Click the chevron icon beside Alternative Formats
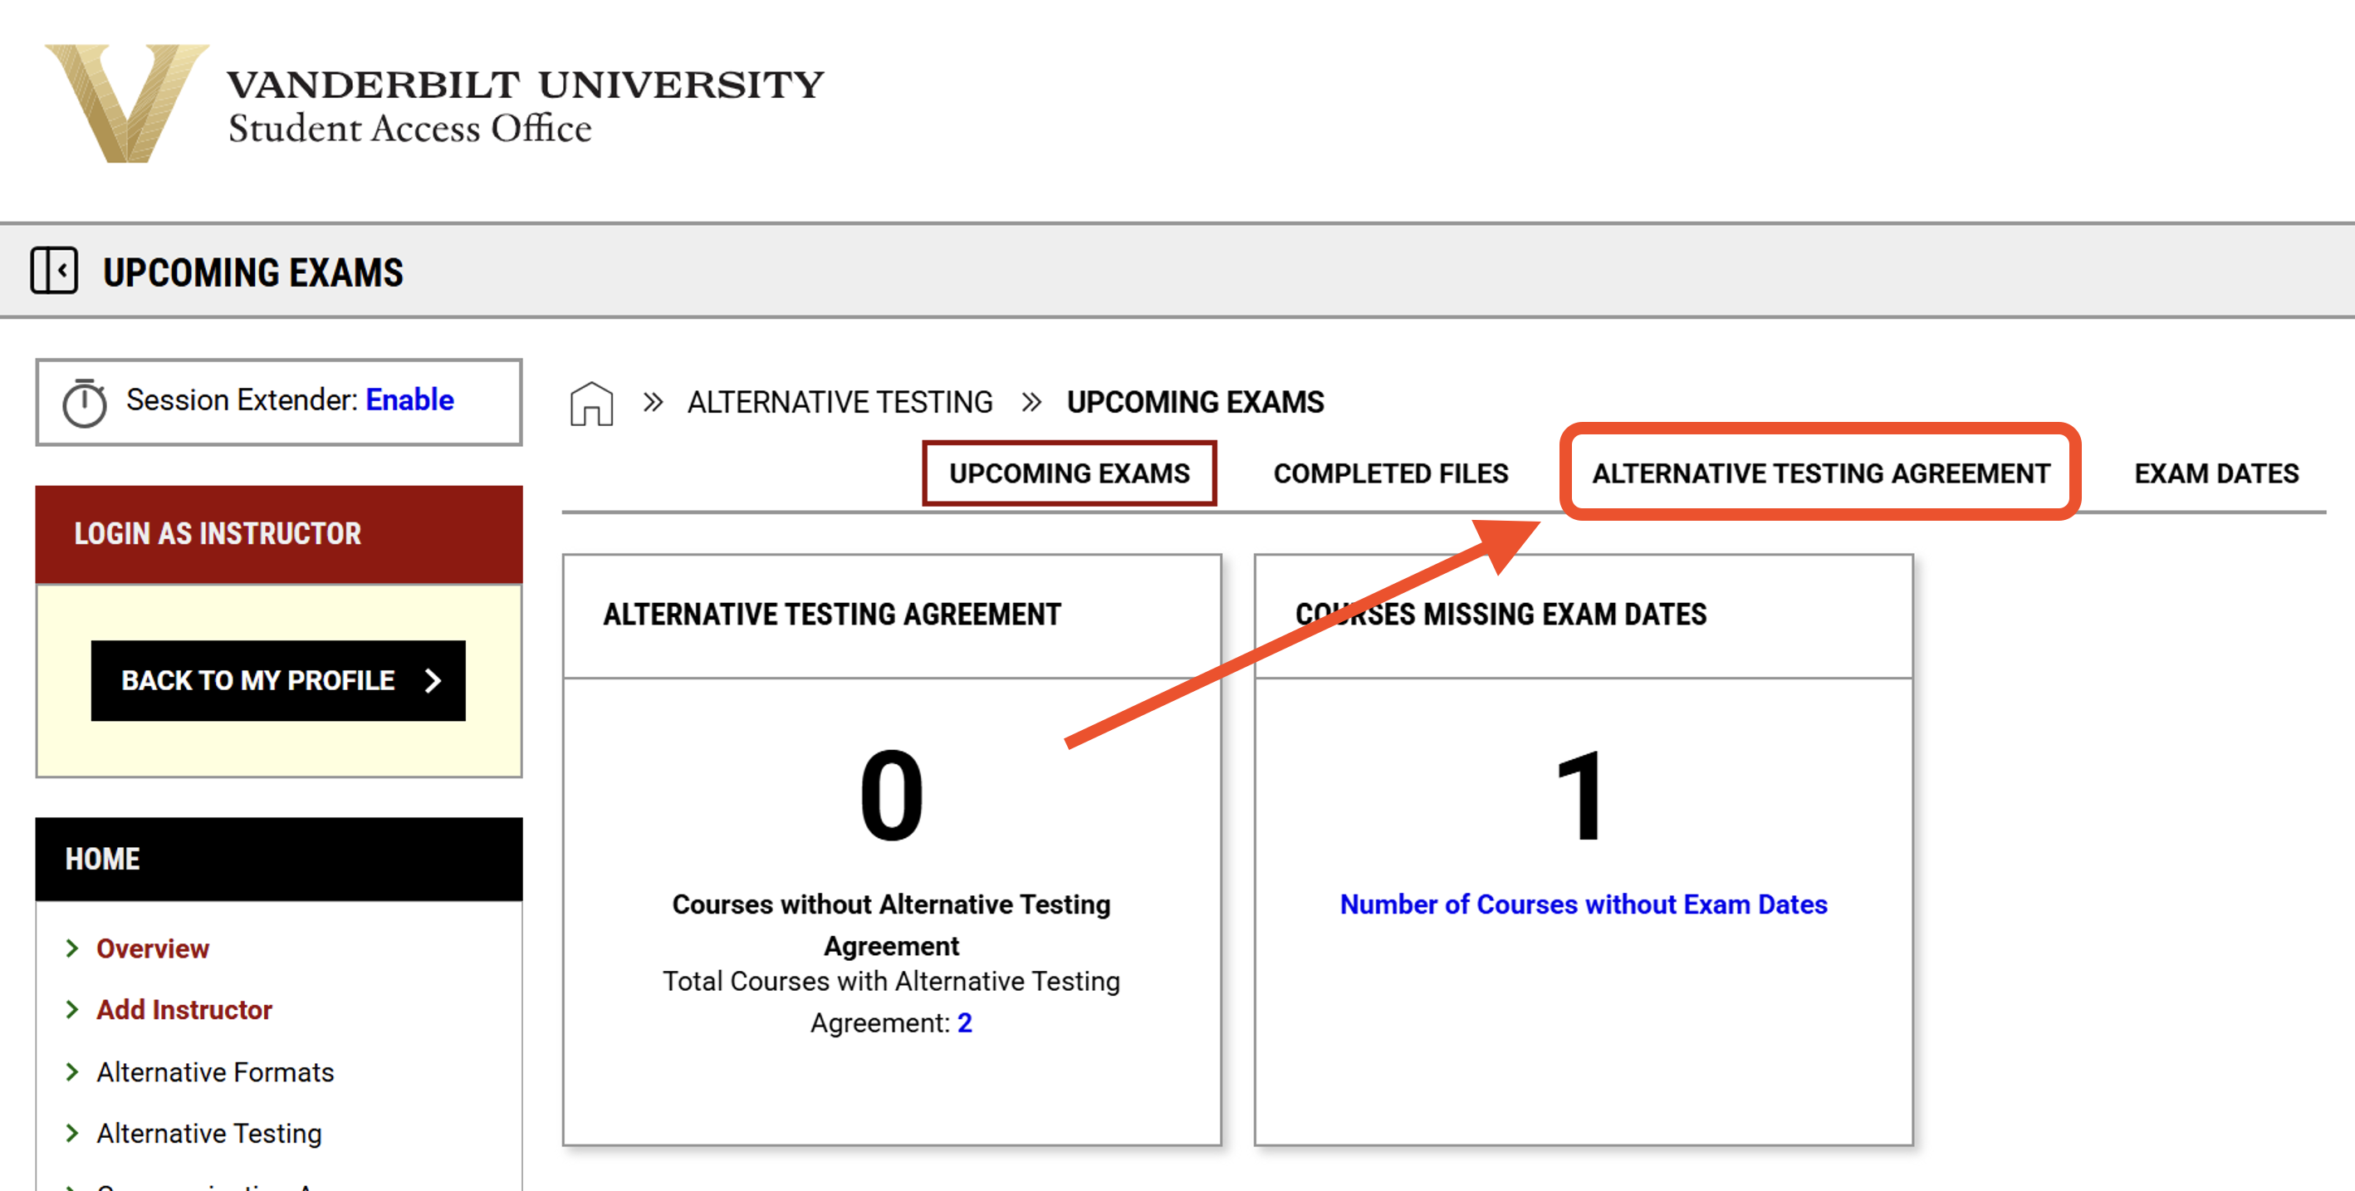This screenshot has height=1191, width=2355. click(73, 1071)
